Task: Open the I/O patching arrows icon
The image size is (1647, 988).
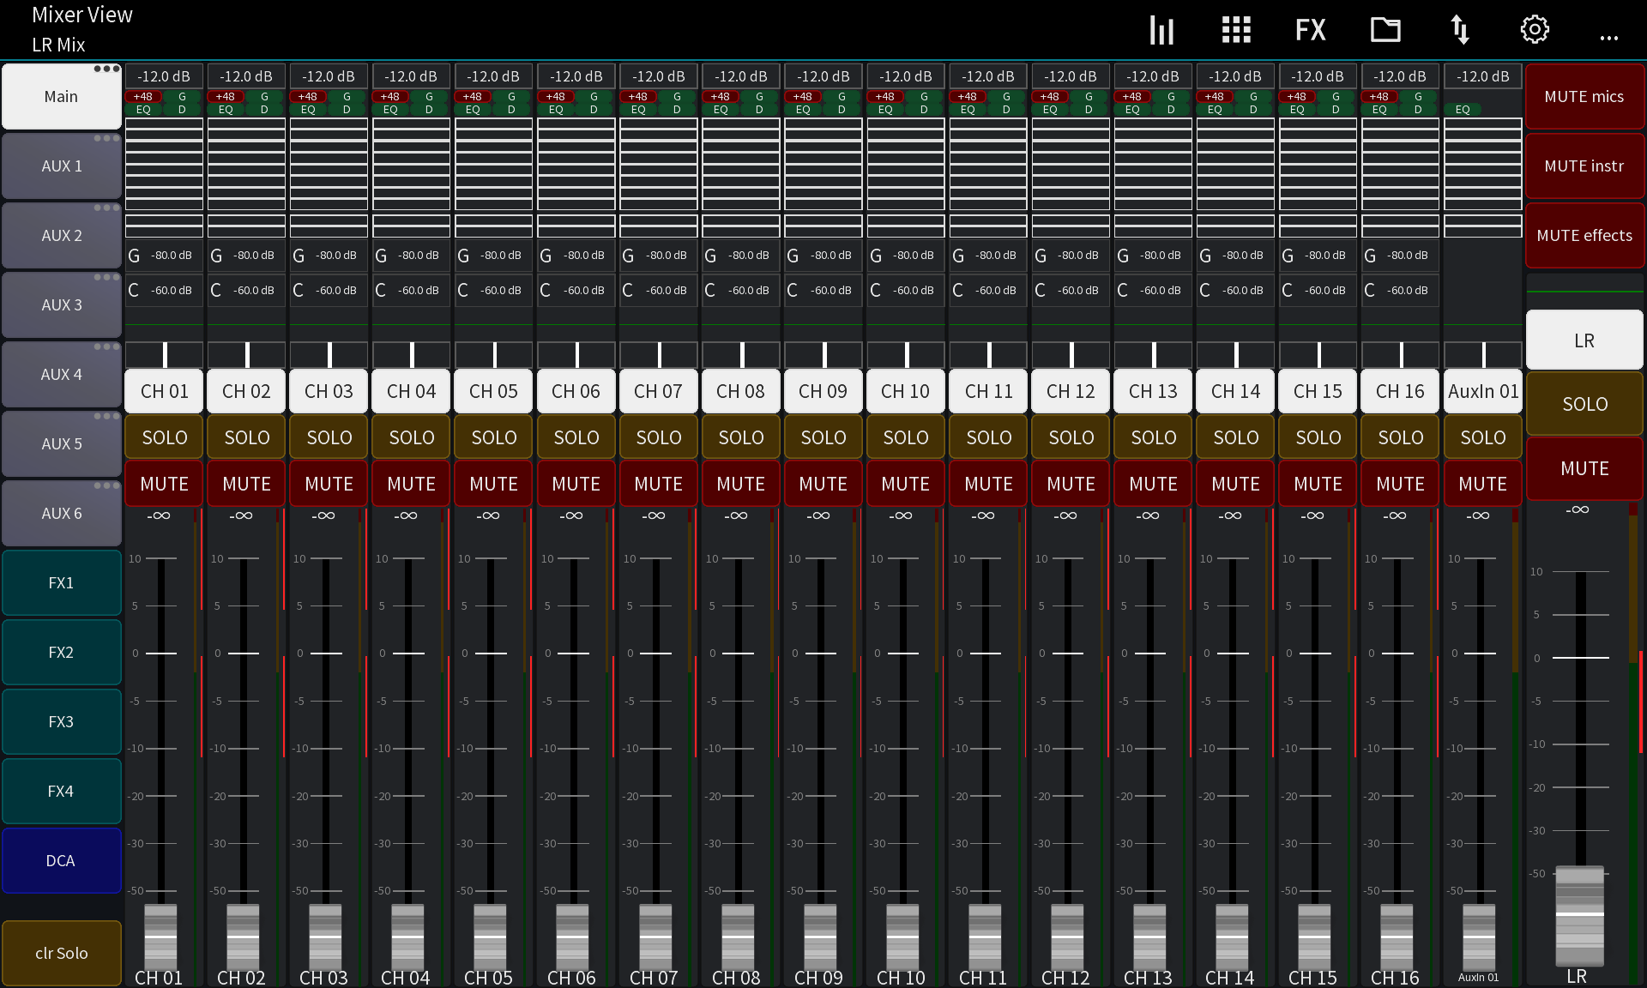Action: tap(1460, 29)
